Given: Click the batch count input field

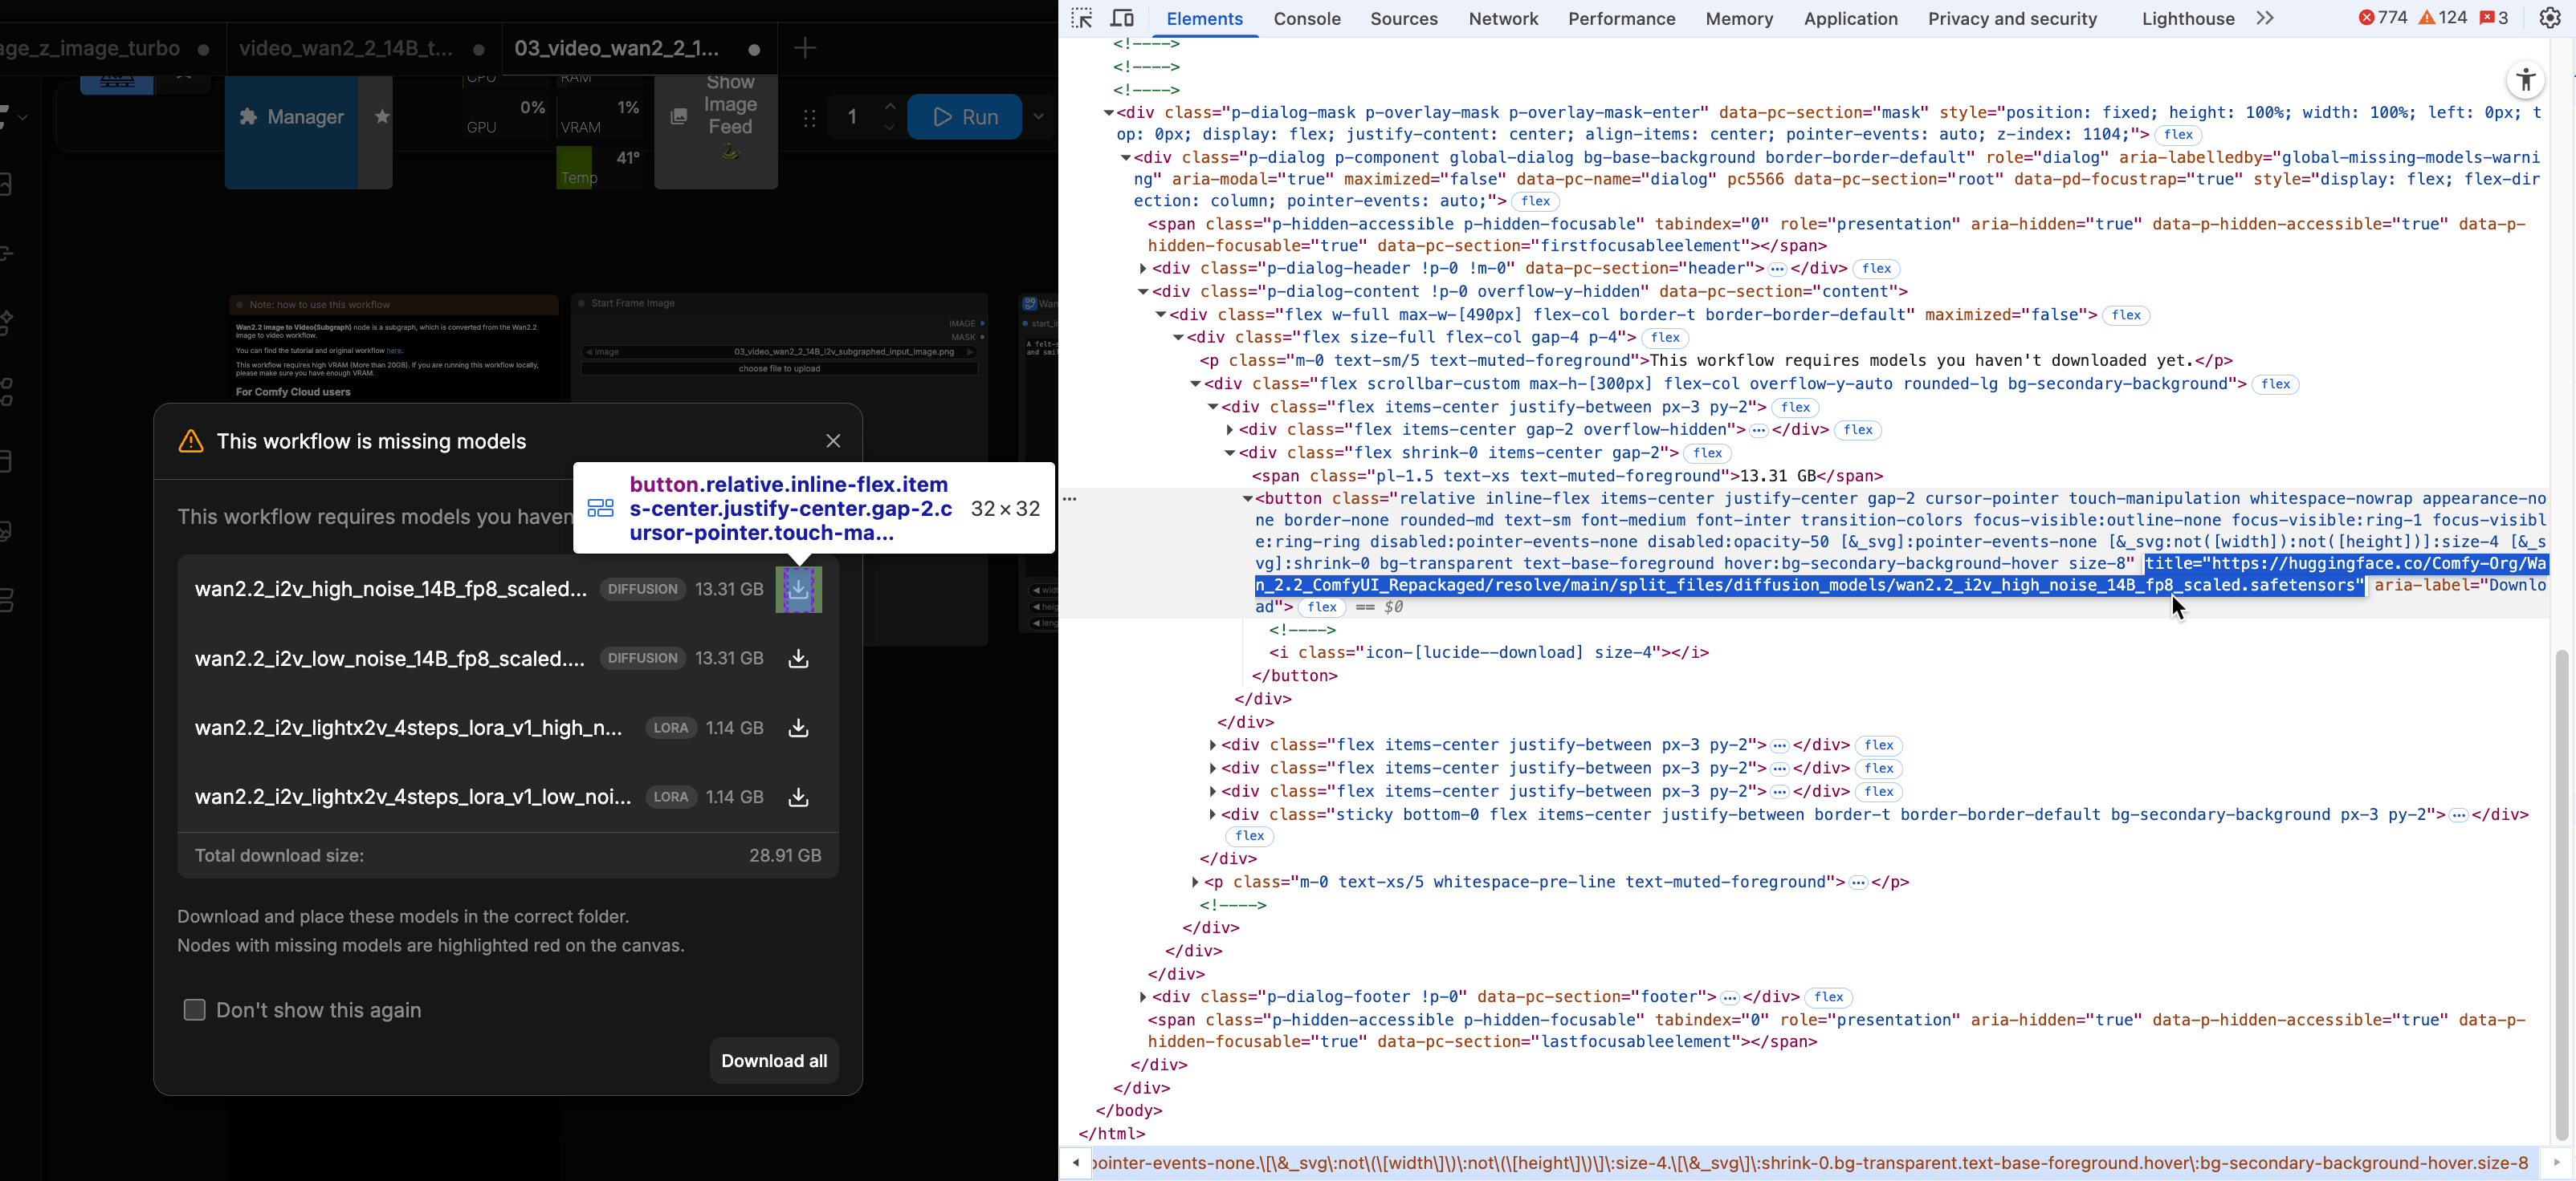Looking at the screenshot, I should (x=852, y=117).
